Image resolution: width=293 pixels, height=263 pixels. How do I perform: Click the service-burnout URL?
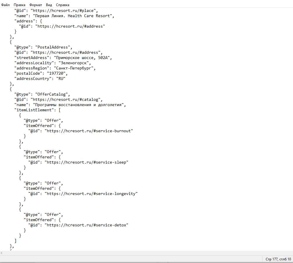click(89, 131)
